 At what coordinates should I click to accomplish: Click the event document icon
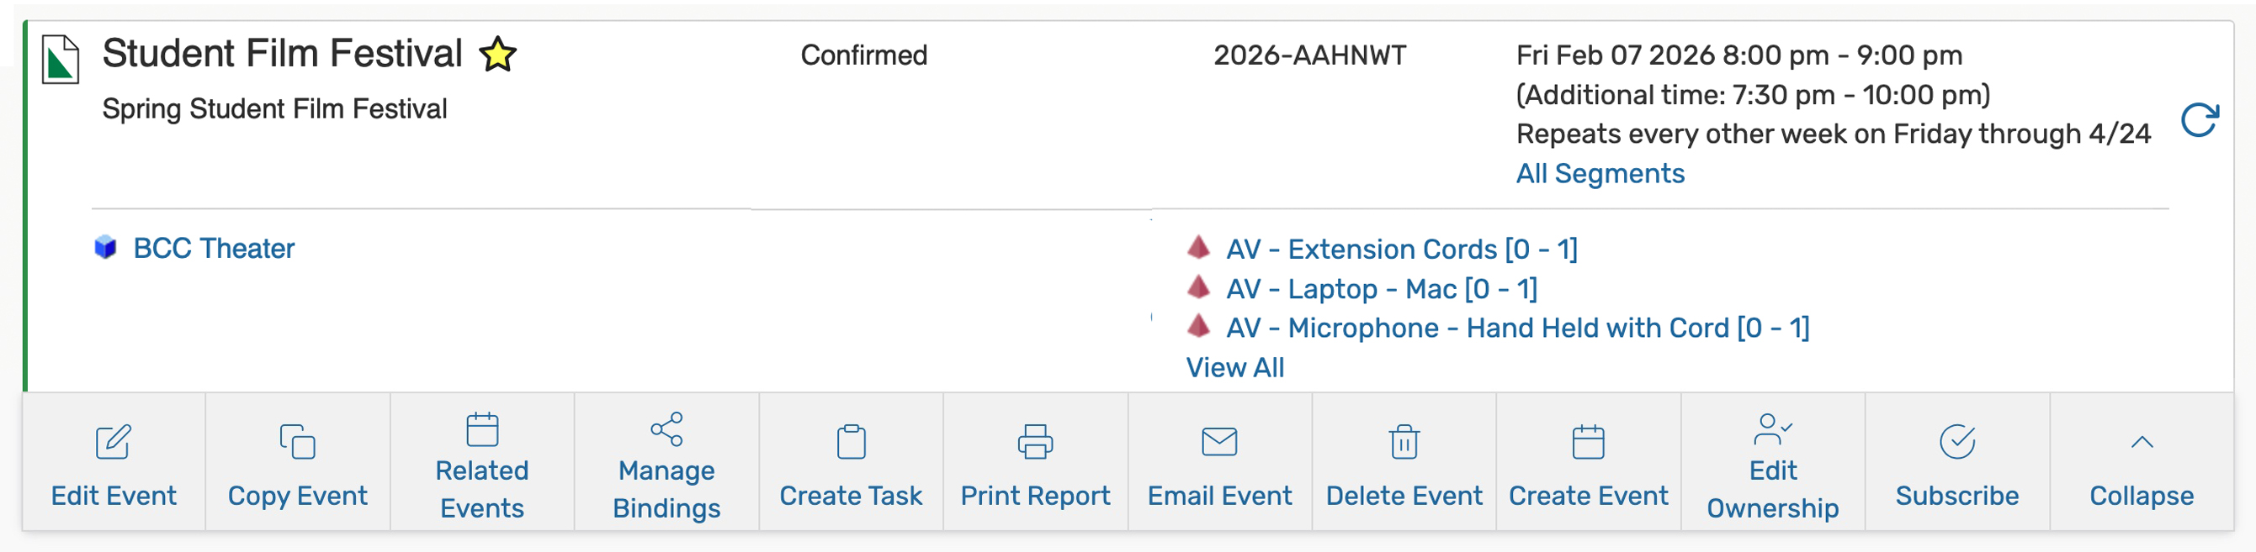(x=61, y=60)
